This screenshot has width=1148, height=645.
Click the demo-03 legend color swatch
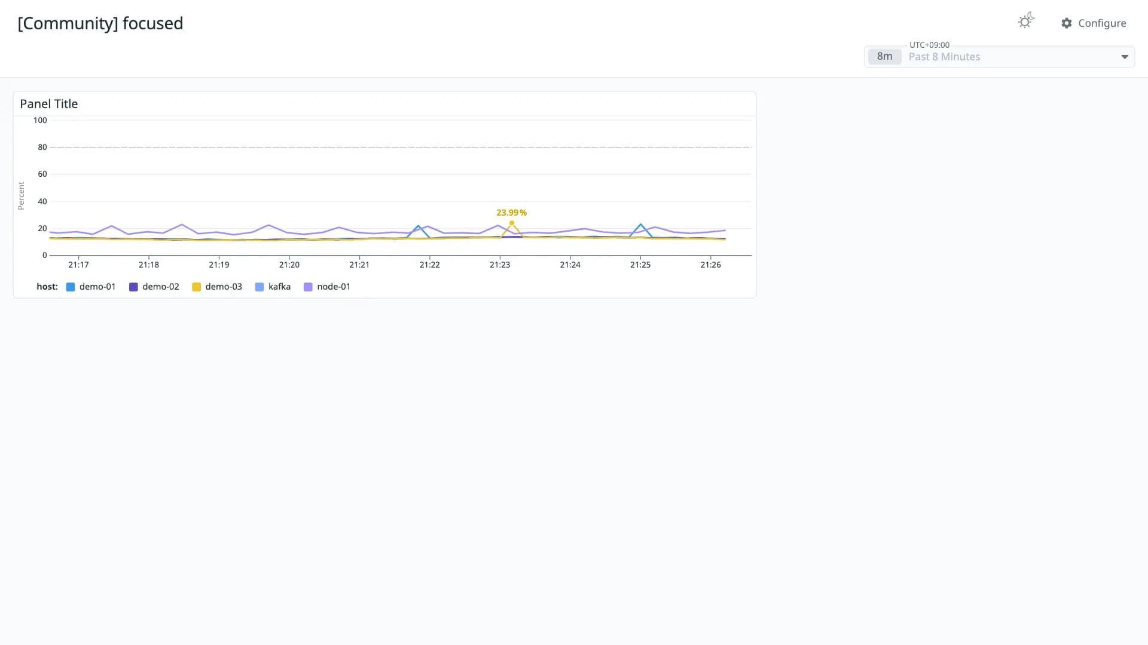coord(196,287)
